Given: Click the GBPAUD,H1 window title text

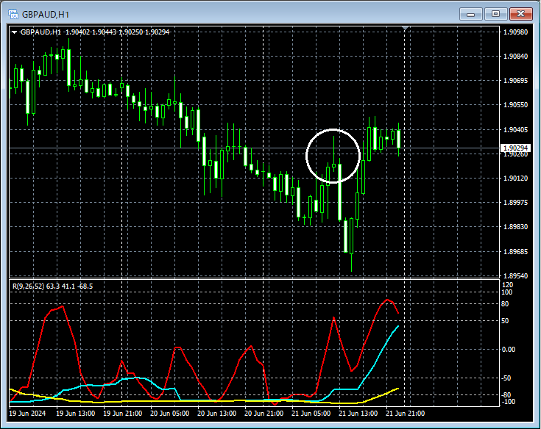Looking at the screenshot, I should pyautogui.click(x=46, y=15).
